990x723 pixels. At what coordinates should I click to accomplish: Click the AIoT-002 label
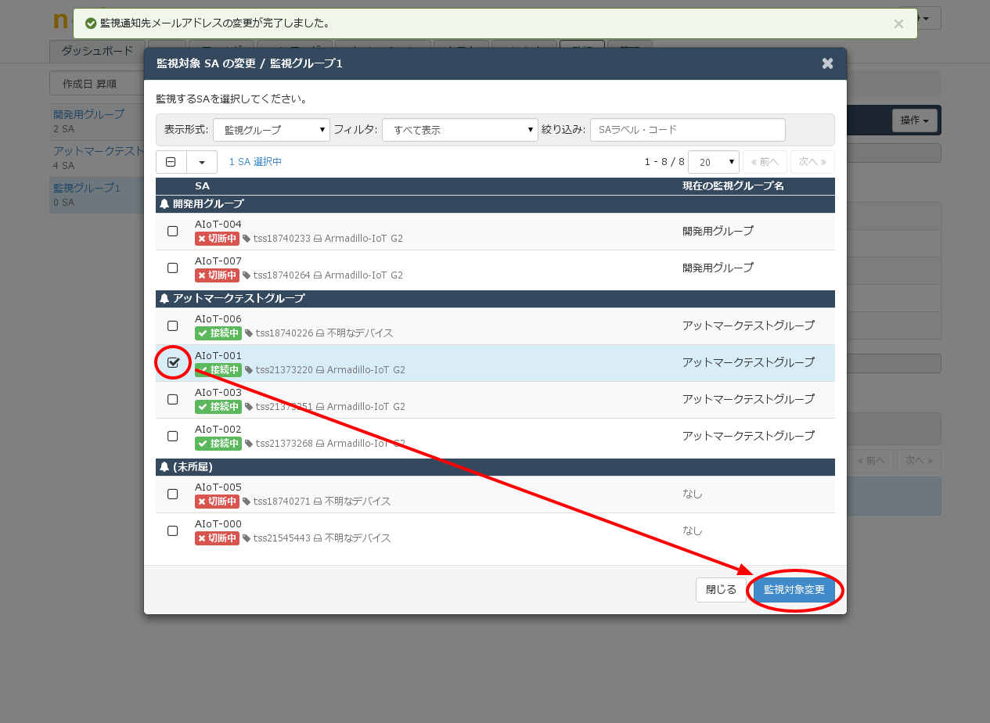pos(218,429)
